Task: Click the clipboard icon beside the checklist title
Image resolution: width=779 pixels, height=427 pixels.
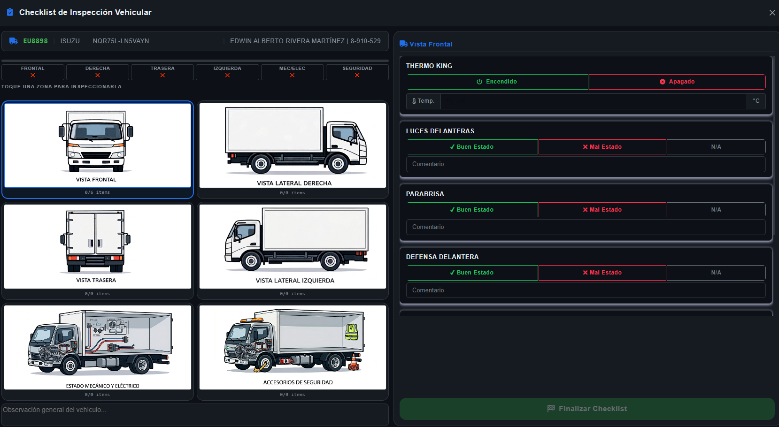Action: point(10,12)
